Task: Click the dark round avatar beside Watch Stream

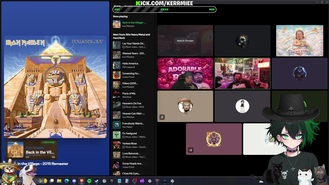Action: tap(242, 41)
